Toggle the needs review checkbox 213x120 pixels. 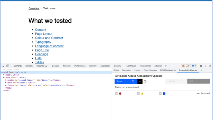coord(138,93)
